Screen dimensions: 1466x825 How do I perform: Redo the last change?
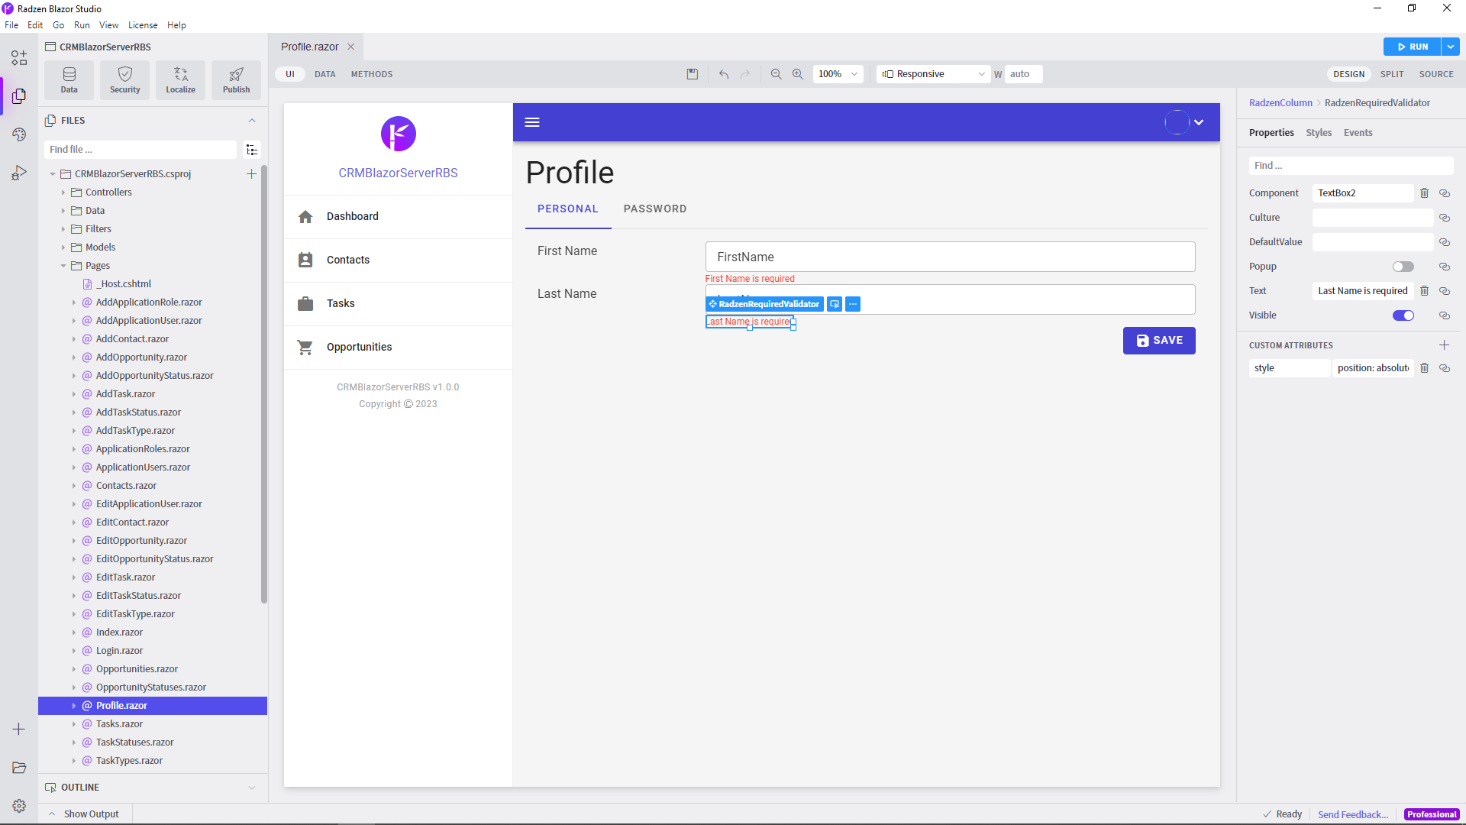(745, 74)
